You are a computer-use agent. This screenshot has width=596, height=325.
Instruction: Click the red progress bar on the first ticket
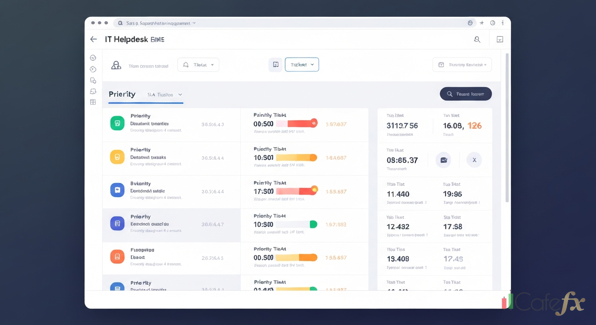(x=296, y=123)
